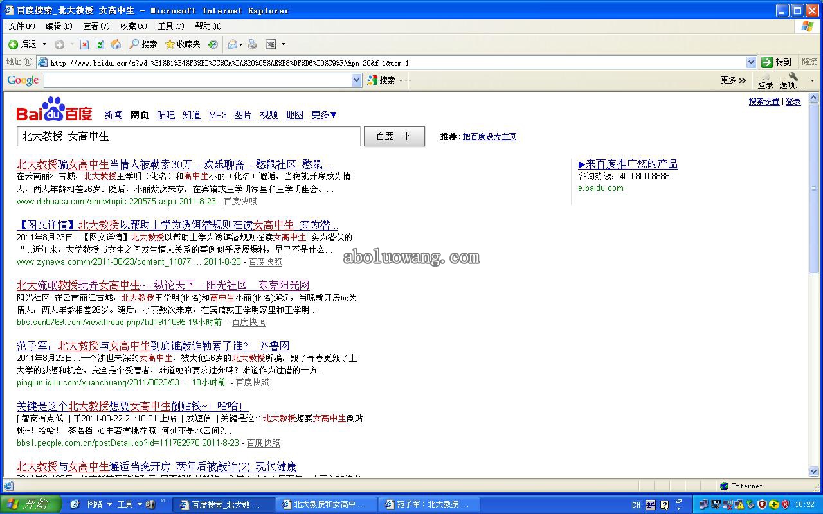Open the address bar URL dropdown

[x=751, y=62]
